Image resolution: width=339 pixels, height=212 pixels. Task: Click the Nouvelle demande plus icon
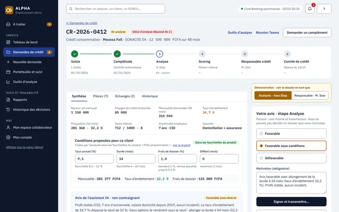click(8, 62)
